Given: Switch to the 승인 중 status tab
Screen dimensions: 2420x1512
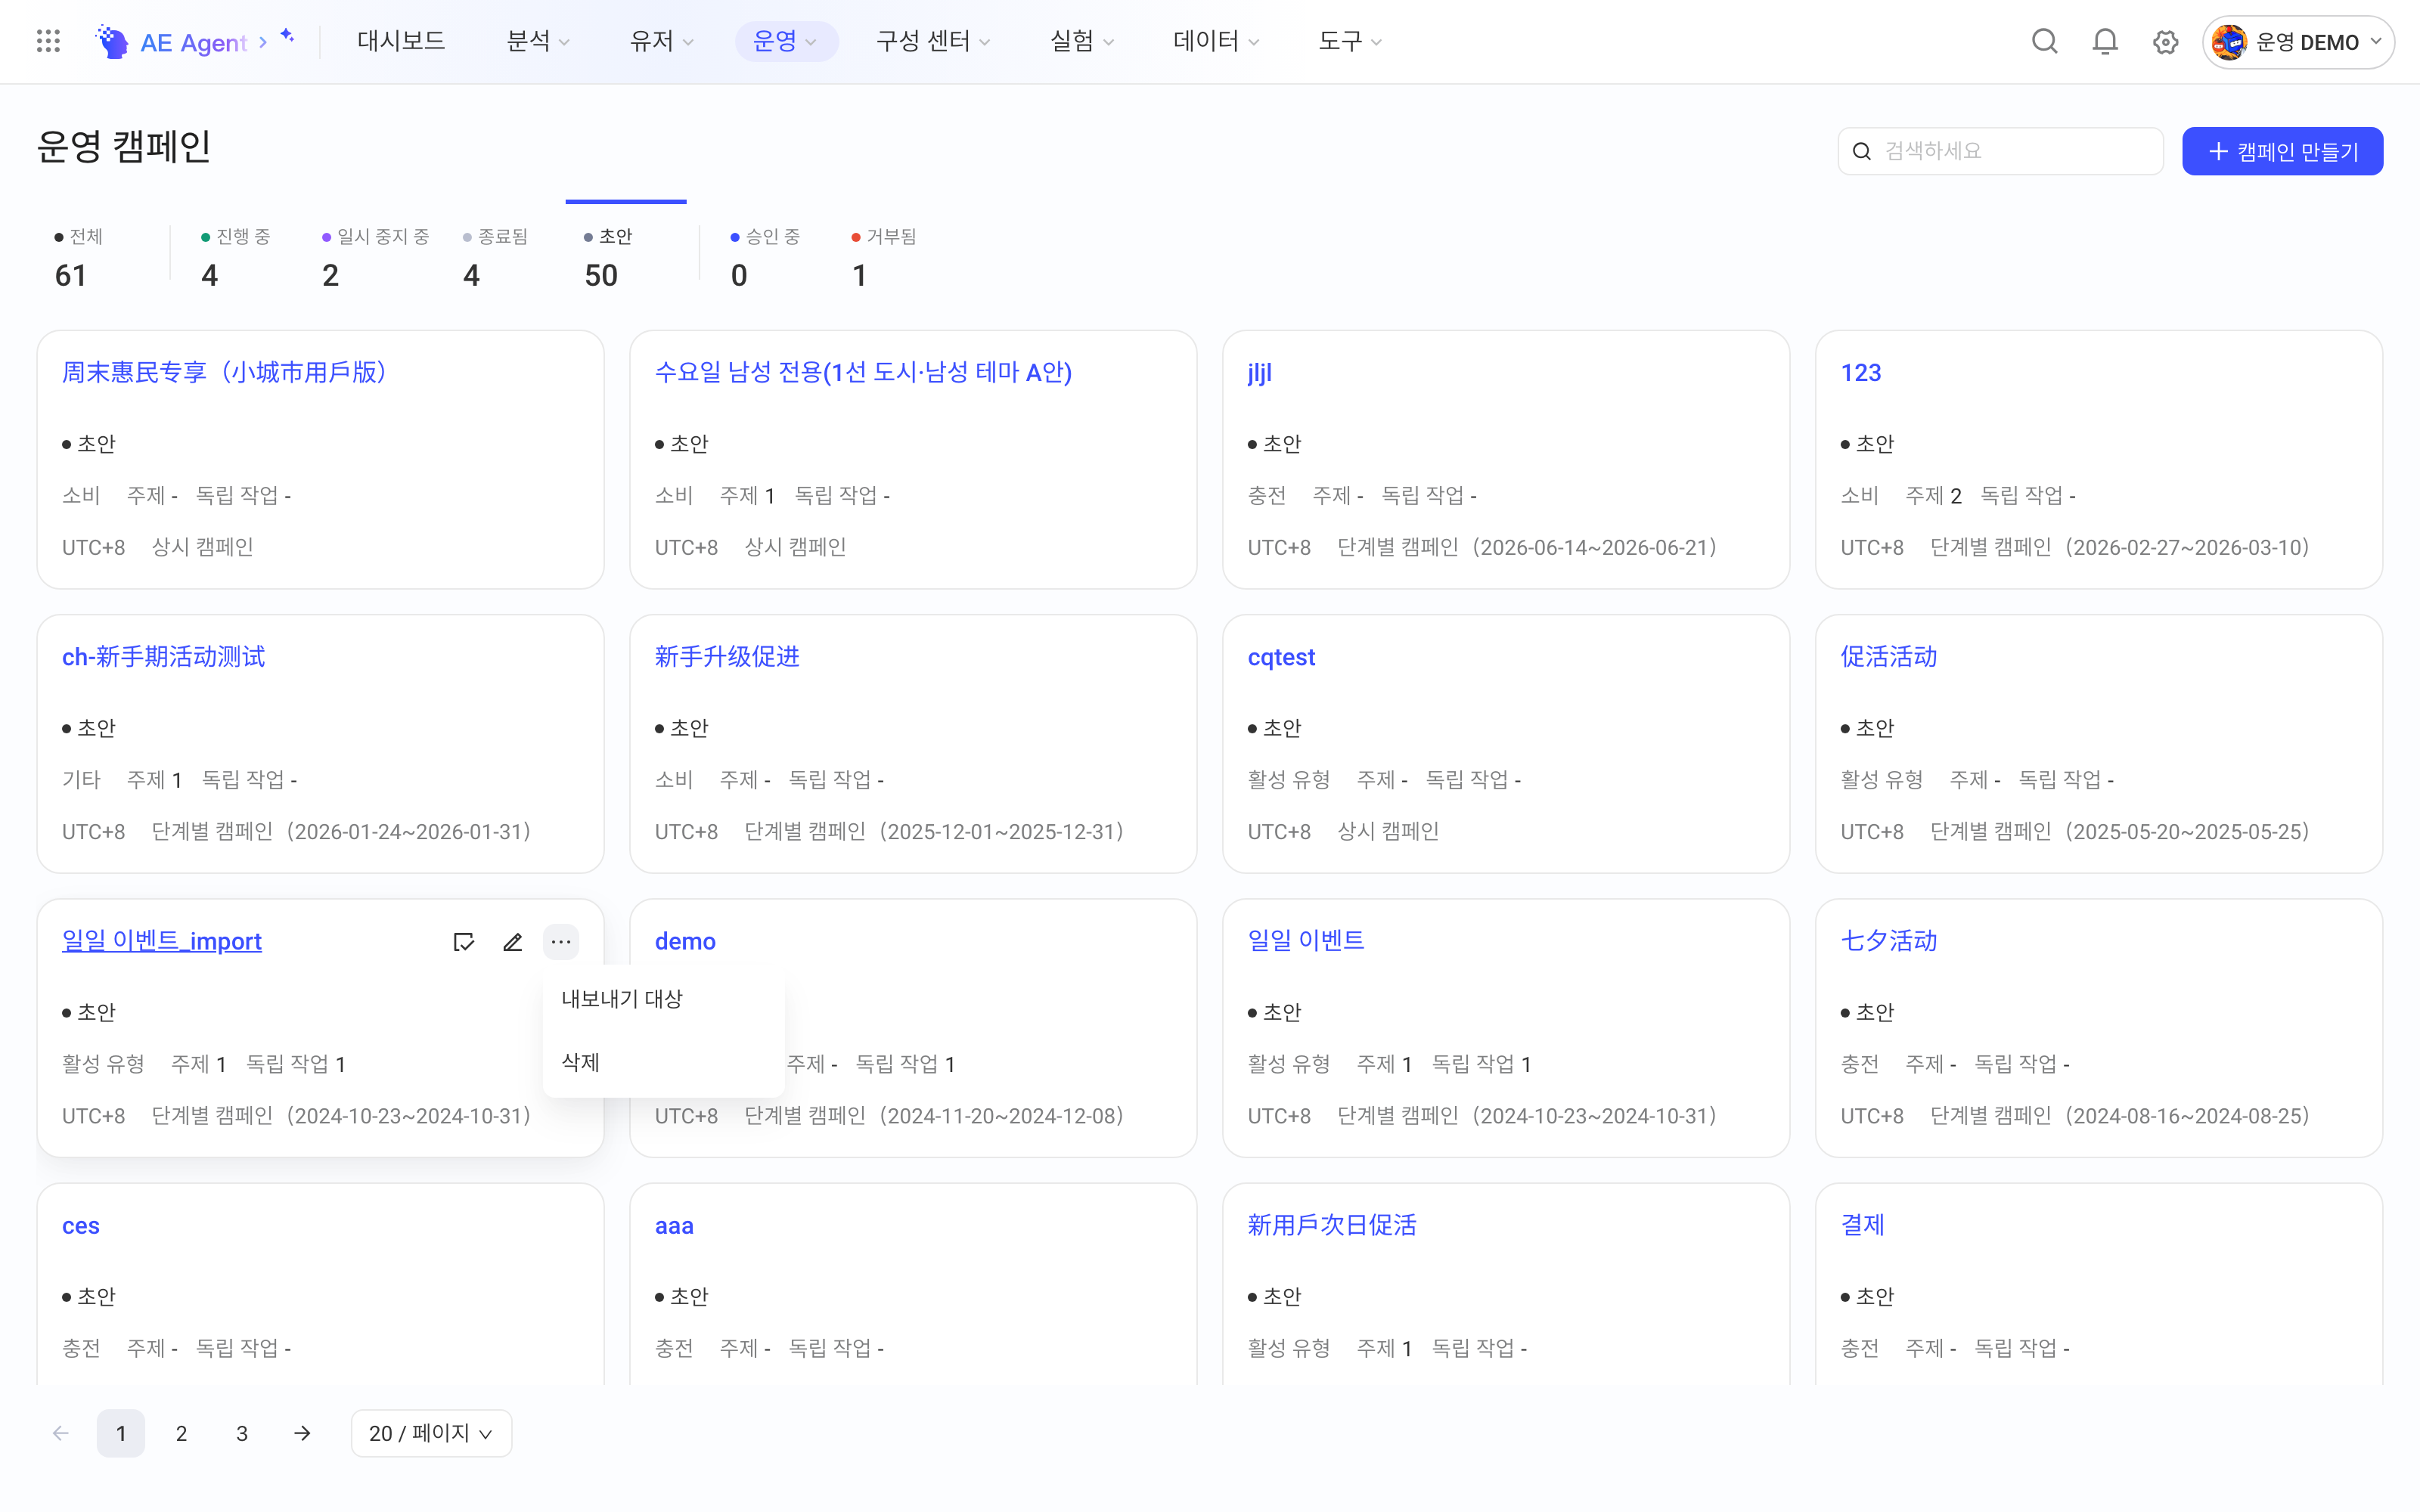Looking at the screenshot, I should click(765, 258).
